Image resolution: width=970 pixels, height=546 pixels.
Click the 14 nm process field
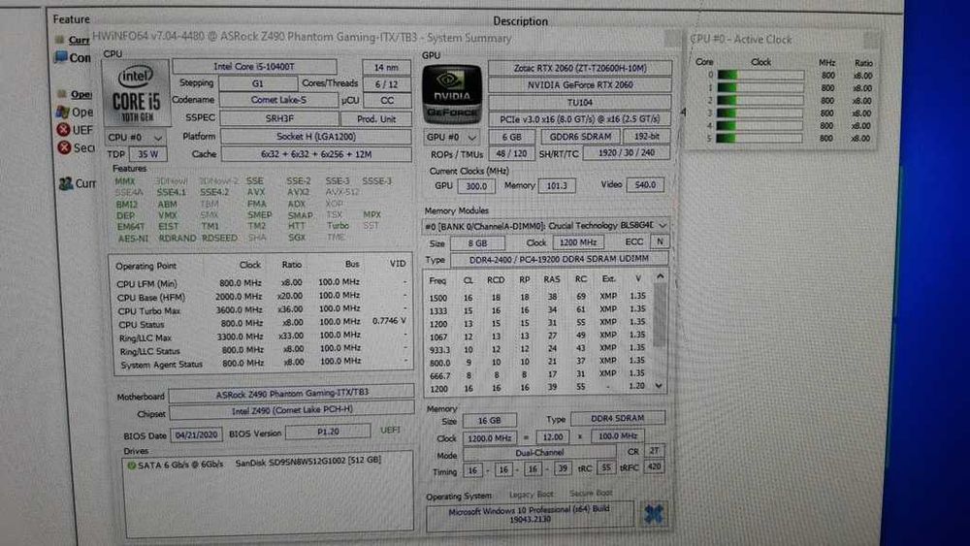coord(386,67)
